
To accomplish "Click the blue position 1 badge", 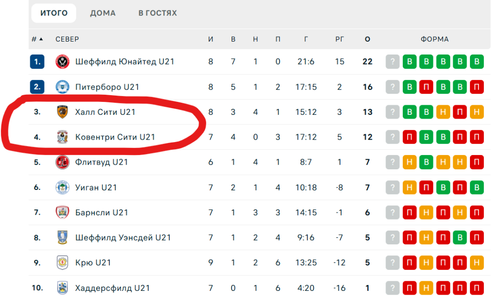I will point(37,62).
